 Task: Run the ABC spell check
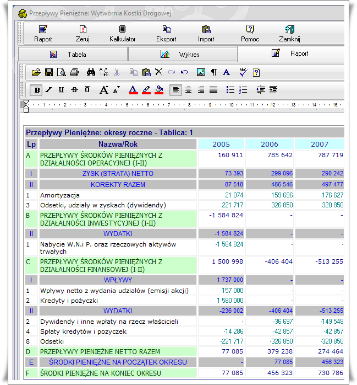pos(243,72)
